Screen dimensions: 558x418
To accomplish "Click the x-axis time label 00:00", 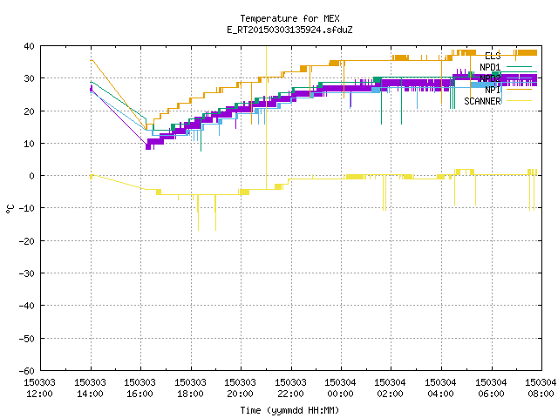I will coord(341,394).
